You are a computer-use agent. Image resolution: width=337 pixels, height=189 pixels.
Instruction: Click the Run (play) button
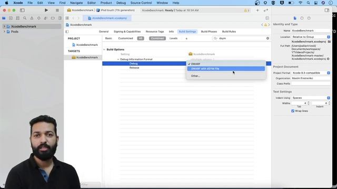46,10
